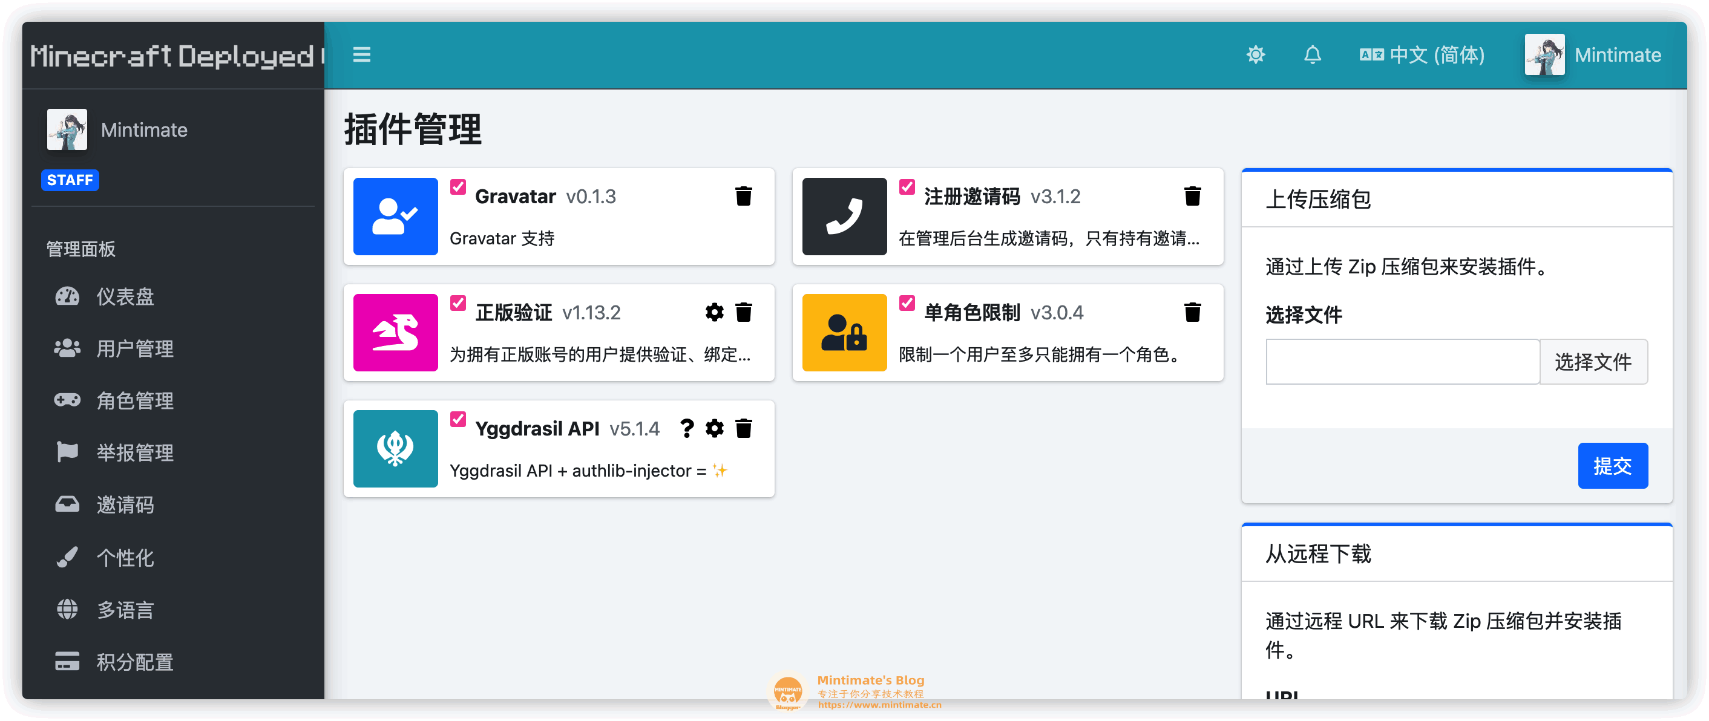Click the 插件管理 page heading
1709x721 pixels.
click(x=413, y=129)
